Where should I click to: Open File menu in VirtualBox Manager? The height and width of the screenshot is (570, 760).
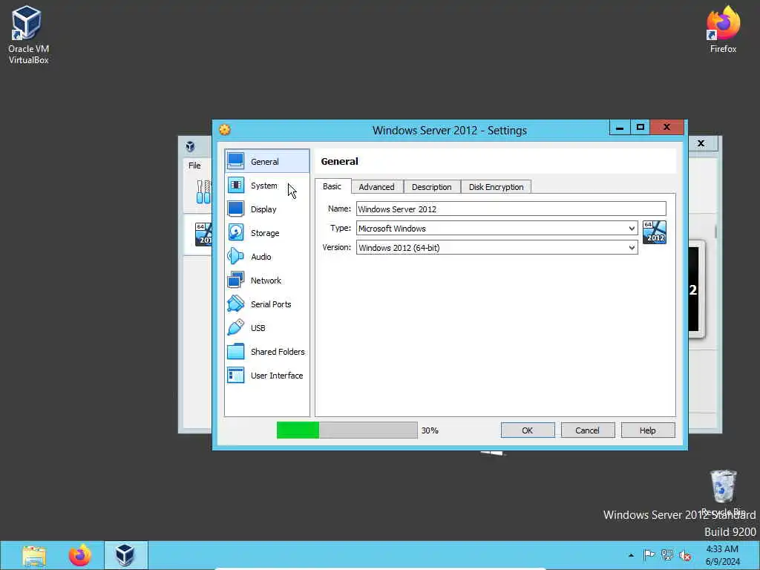coord(194,166)
